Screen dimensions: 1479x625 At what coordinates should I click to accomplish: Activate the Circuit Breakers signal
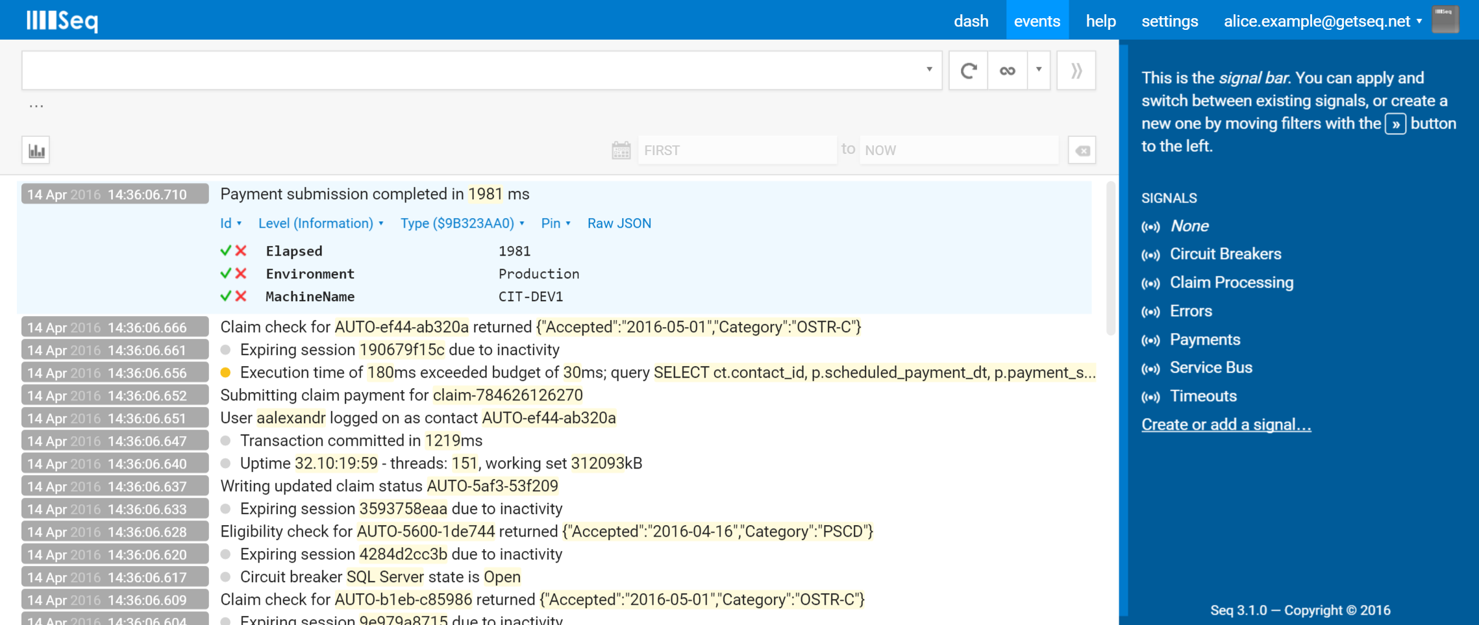click(x=1225, y=254)
